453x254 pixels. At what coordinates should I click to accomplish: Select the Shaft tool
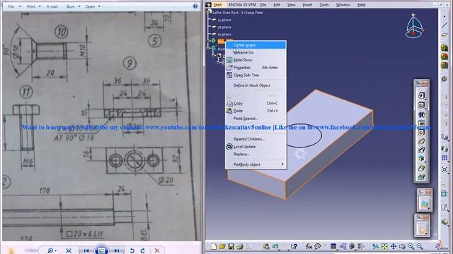click(421, 114)
